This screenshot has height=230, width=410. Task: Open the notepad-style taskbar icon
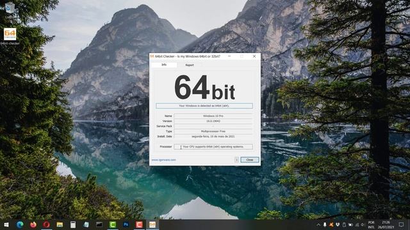pos(86,224)
